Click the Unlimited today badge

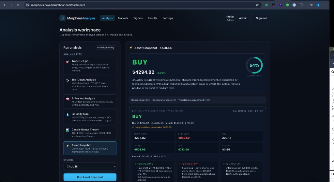click(106, 48)
